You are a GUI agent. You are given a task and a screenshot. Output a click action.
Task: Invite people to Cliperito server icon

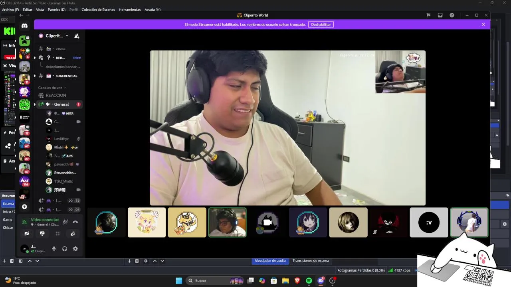[x=77, y=36]
